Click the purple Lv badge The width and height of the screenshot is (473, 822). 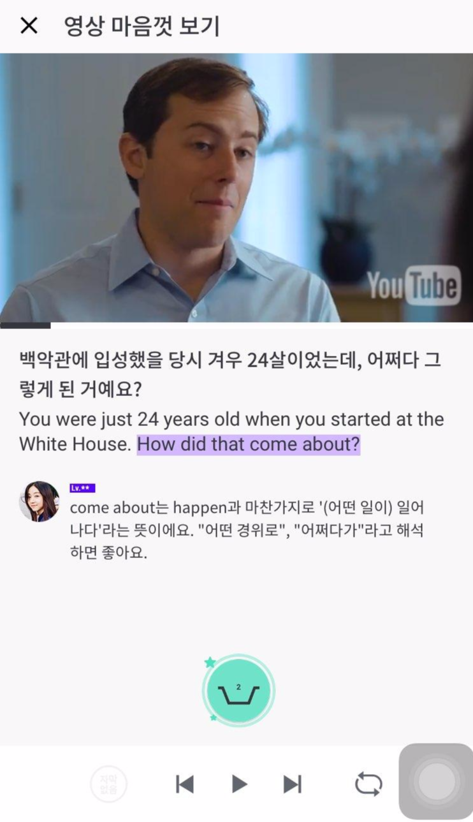click(x=82, y=488)
